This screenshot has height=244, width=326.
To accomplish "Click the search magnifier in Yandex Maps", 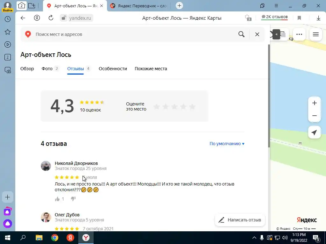I will coord(241,34).
